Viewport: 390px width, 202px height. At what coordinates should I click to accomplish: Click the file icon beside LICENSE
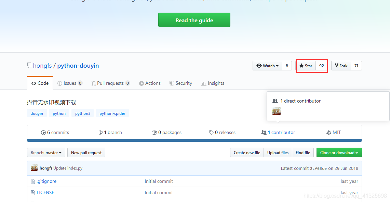[x=32, y=193]
